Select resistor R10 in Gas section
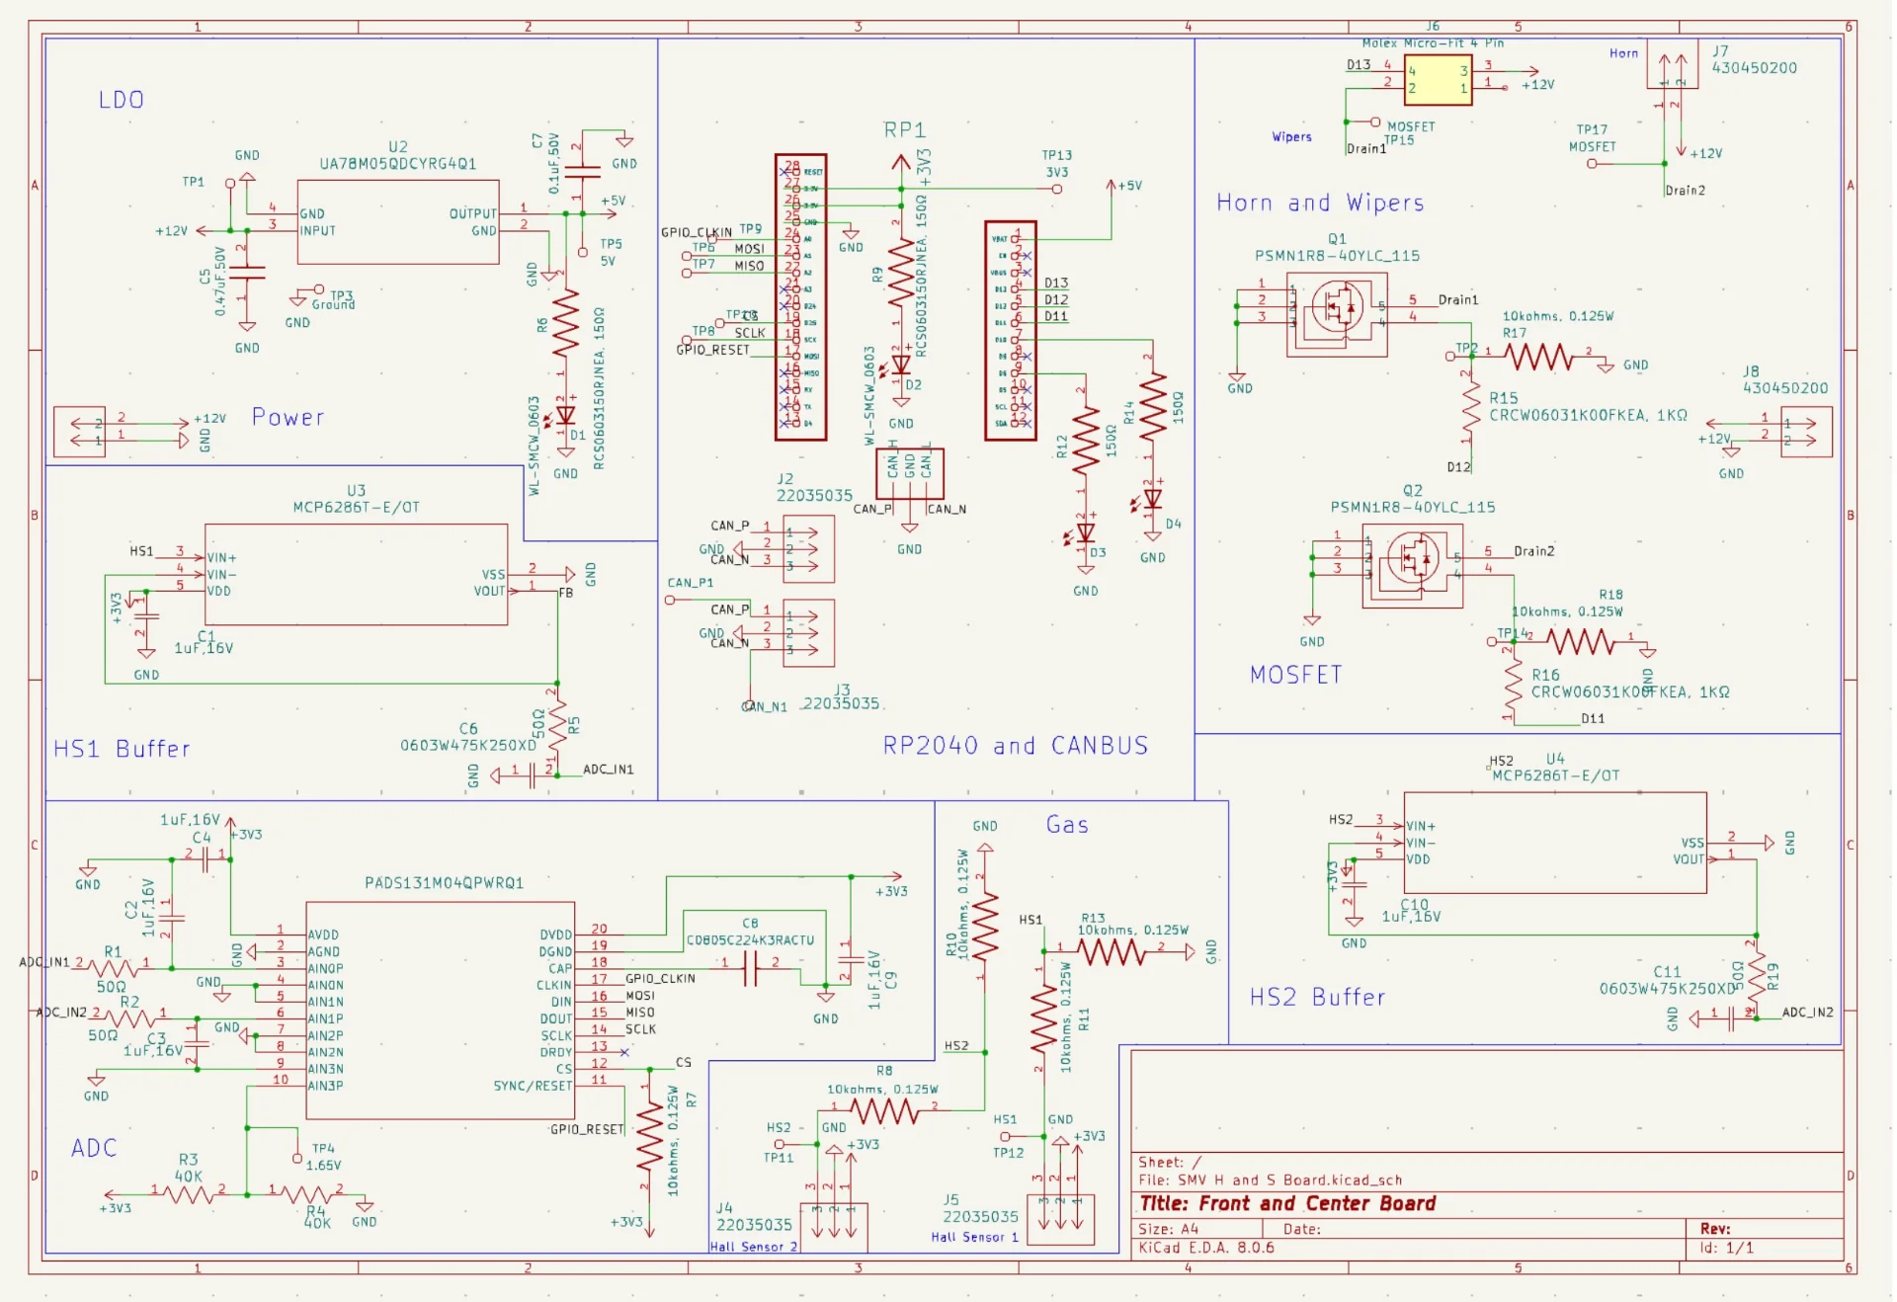 tap(985, 926)
